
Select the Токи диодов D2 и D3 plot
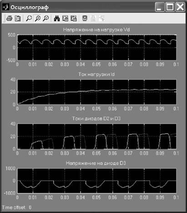point(97,136)
